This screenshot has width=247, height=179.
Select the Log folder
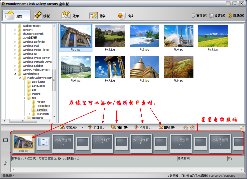tap(34, 90)
